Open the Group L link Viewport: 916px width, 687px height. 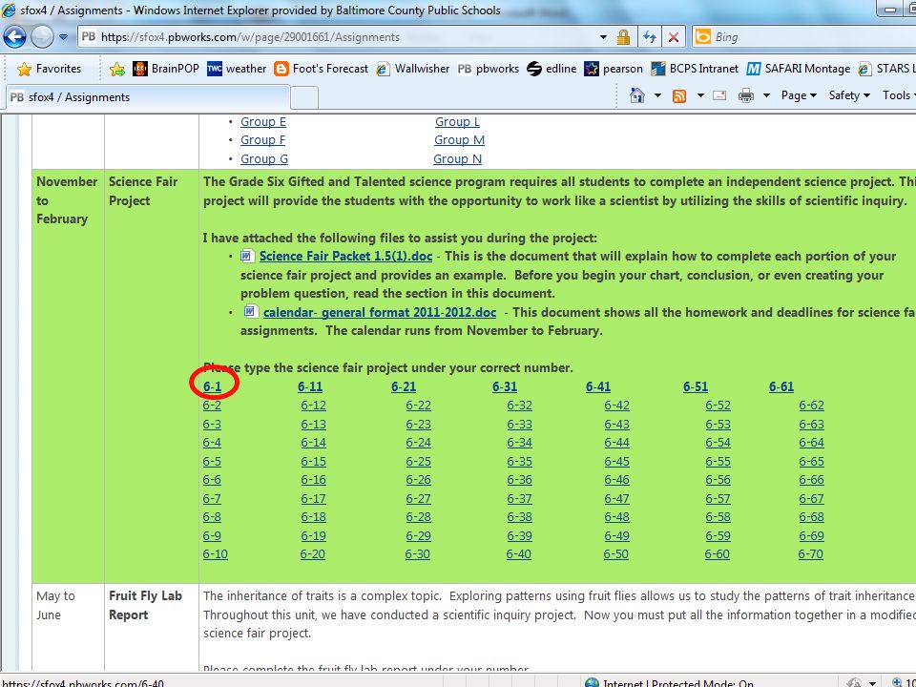coord(457,121)
